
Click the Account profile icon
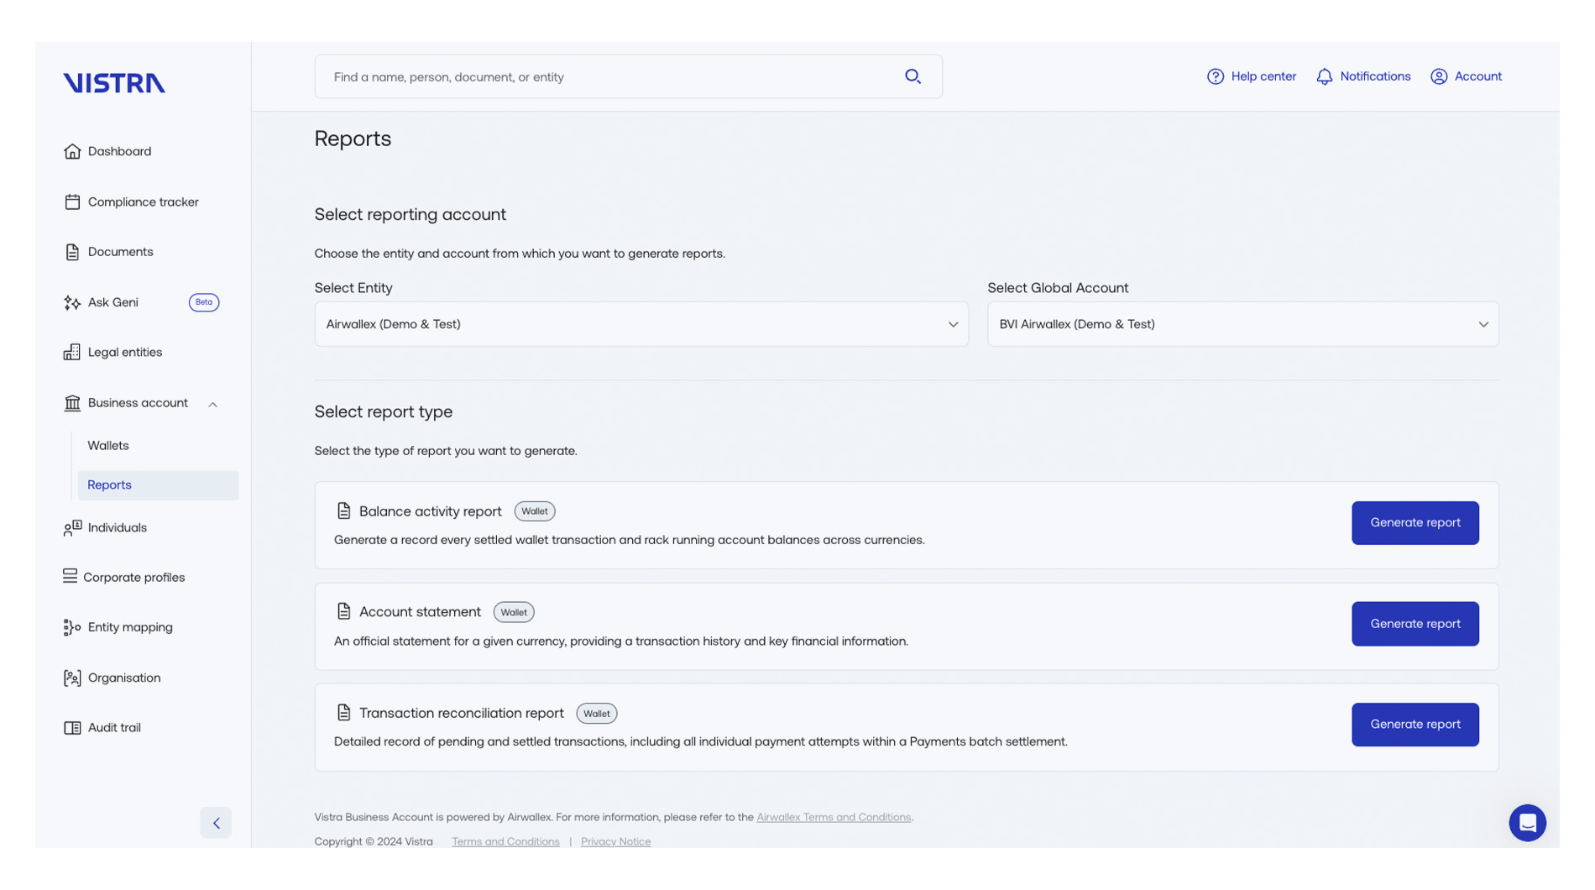1438,76
